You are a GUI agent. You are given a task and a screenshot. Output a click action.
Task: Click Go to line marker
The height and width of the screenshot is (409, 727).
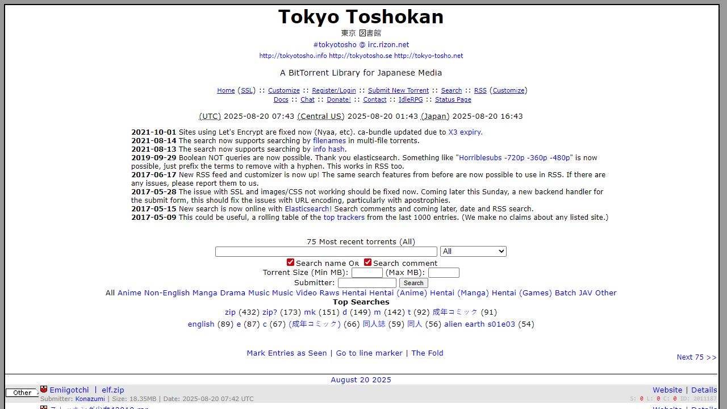[x=369, y=353]
